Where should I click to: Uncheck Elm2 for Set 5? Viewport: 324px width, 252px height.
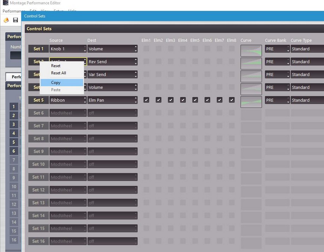[x=159, y=100]
